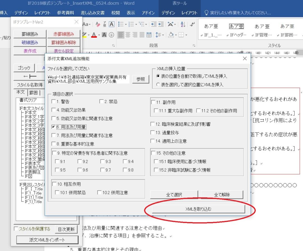Open the 参考資料 ribbon tab
Screen dimensions: 303x251
click(65, 13)
